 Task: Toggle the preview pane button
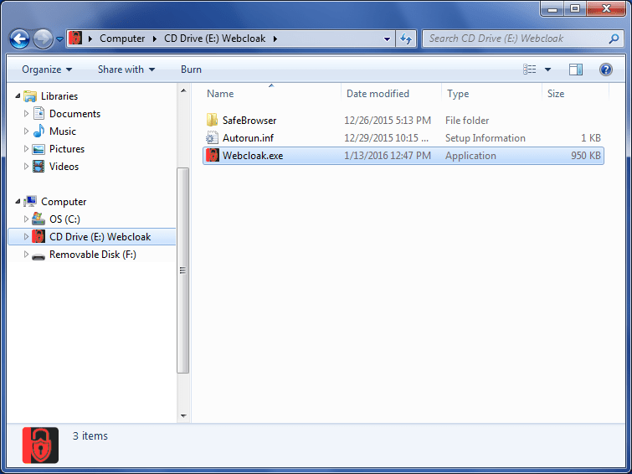[x=576, y=70]
